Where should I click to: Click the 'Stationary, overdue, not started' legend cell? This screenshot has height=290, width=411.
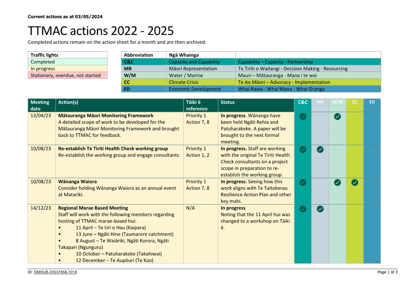[68, 76]
